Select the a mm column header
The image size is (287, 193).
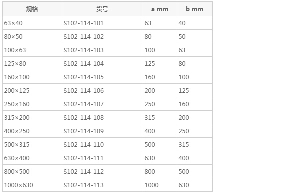coord(160,9)
